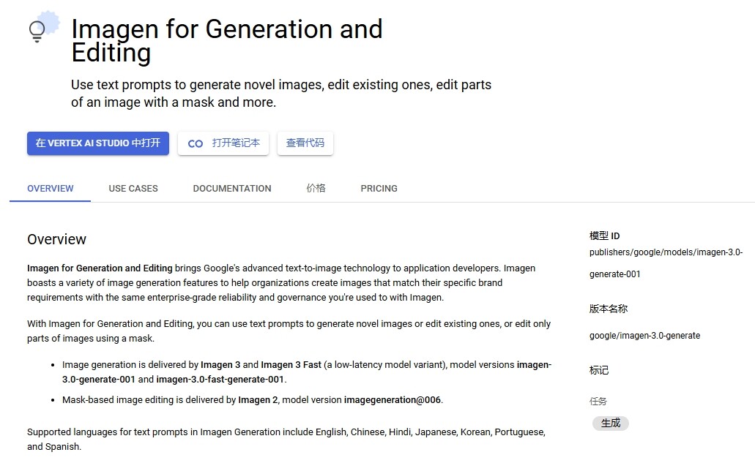Viewport: 755px width, 463px height.
Task: Open the Documentation tab
Action: click(232, 189)
